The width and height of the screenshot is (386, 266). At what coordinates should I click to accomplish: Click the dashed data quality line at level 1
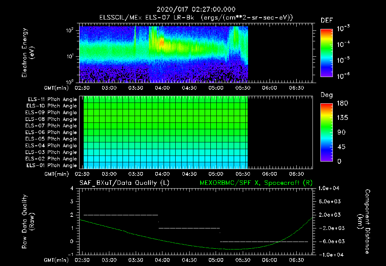pos(189,228)
